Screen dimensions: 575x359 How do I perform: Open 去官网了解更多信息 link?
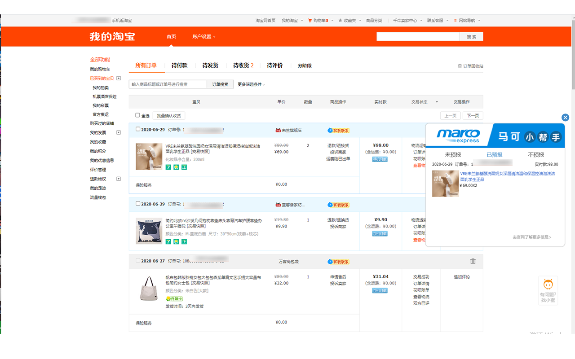532,237
